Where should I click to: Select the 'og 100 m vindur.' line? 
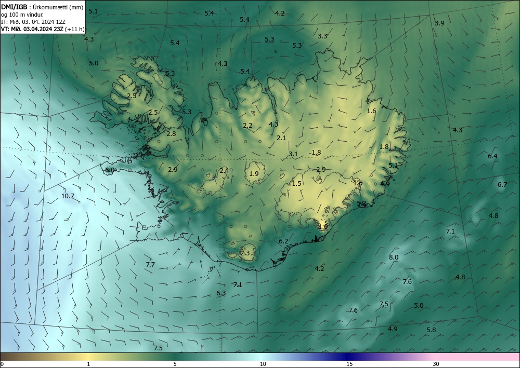click(x=22, y=15)
